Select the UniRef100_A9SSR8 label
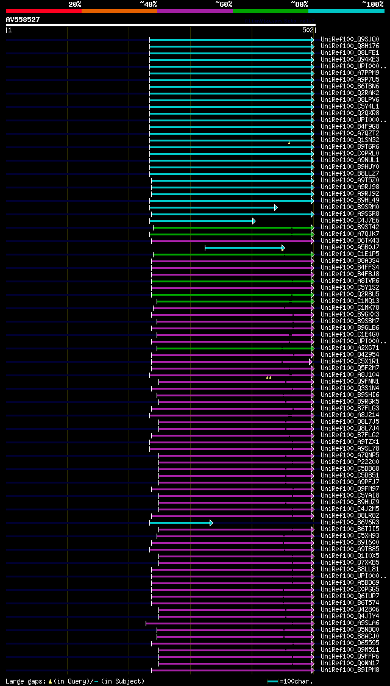This screenshot has width=390, height=686. pos(350,214)
